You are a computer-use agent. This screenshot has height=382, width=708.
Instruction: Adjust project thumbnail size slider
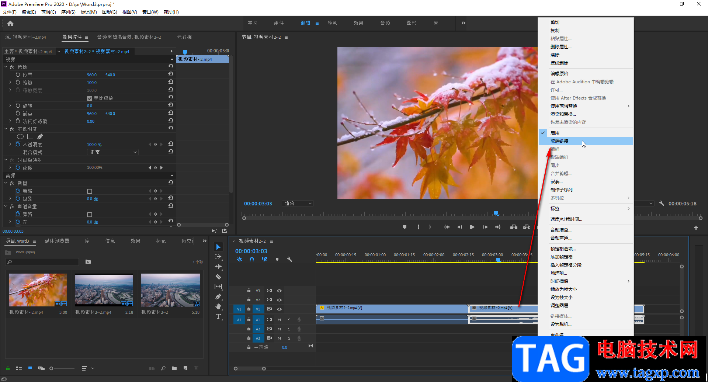[x=51, y=368]
